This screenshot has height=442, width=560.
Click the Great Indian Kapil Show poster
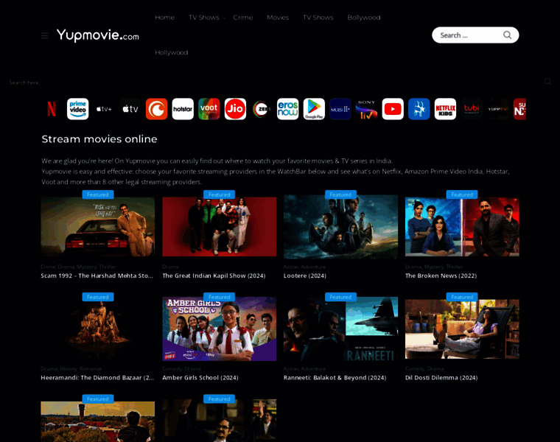click(220, 226)
